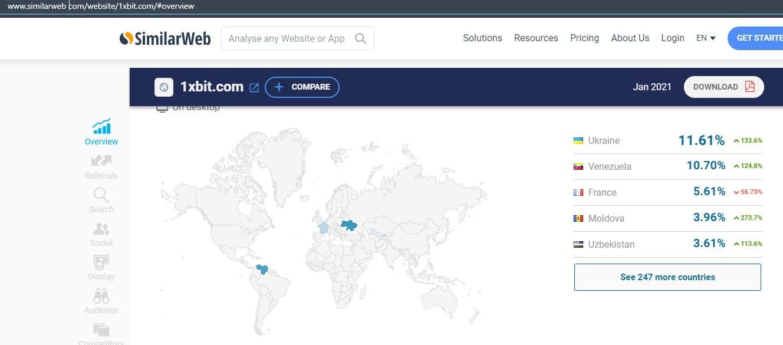The image size is (783, 345).
Task: Open the Audience binoculars icon
Action: pyautogui.click(x=101, y=296)
